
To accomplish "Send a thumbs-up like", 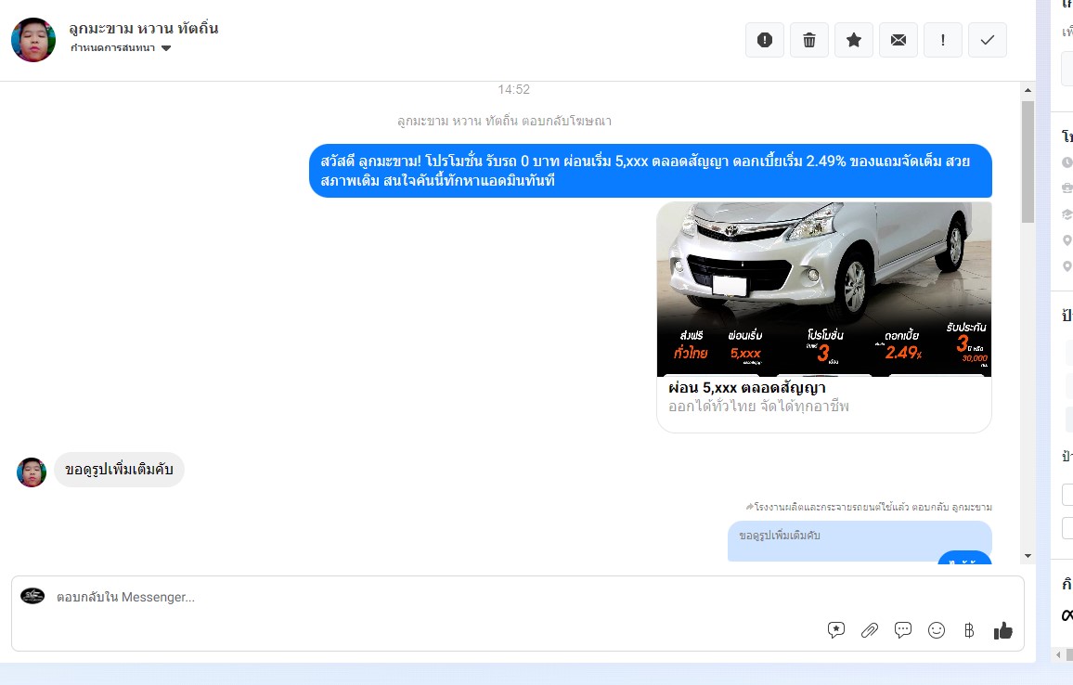I will coord(1002,630).
